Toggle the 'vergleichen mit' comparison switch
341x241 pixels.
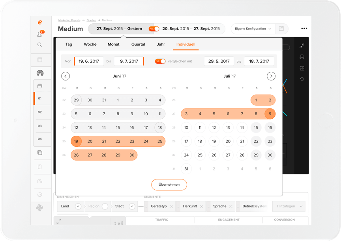(x=160, y=61)
